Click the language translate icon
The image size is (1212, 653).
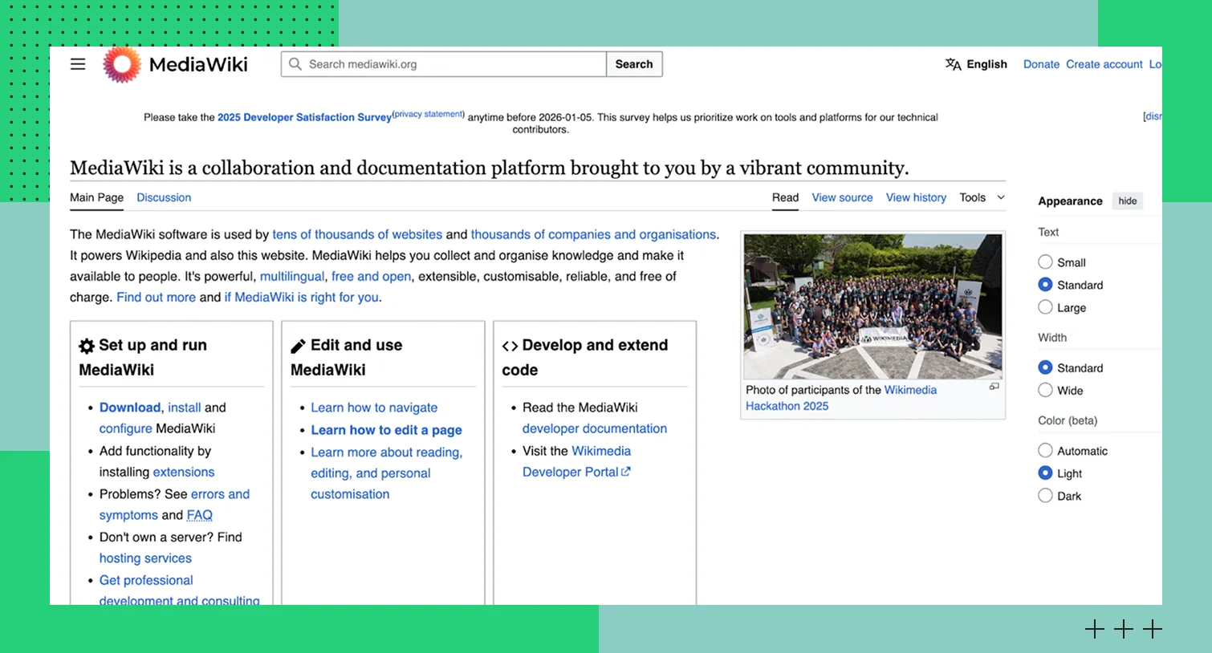coord(953,64)
